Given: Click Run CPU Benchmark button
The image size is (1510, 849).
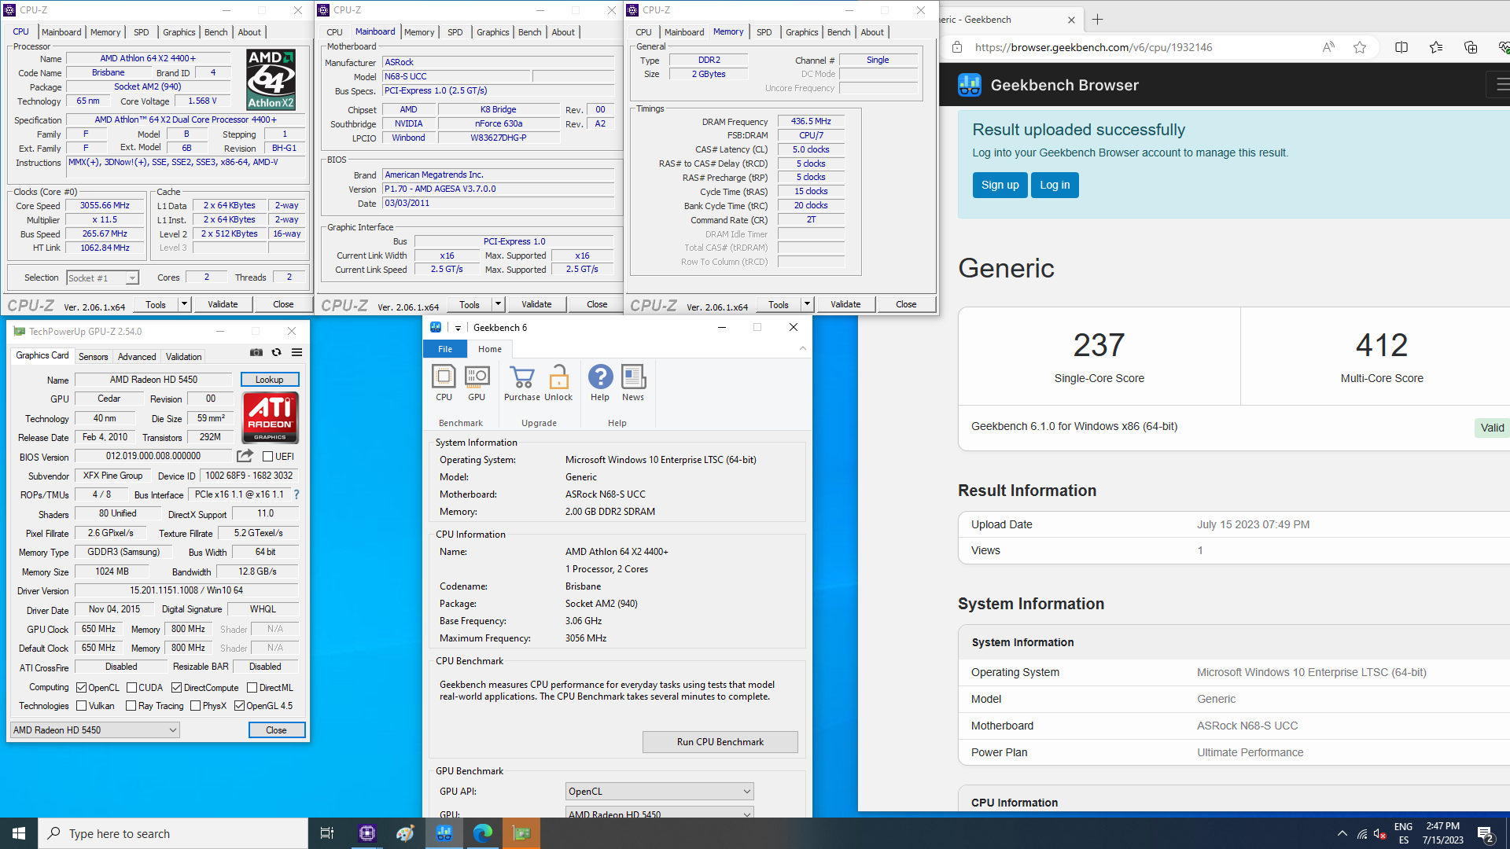Looking at the screenshot, I should click(x=720, y=742).
